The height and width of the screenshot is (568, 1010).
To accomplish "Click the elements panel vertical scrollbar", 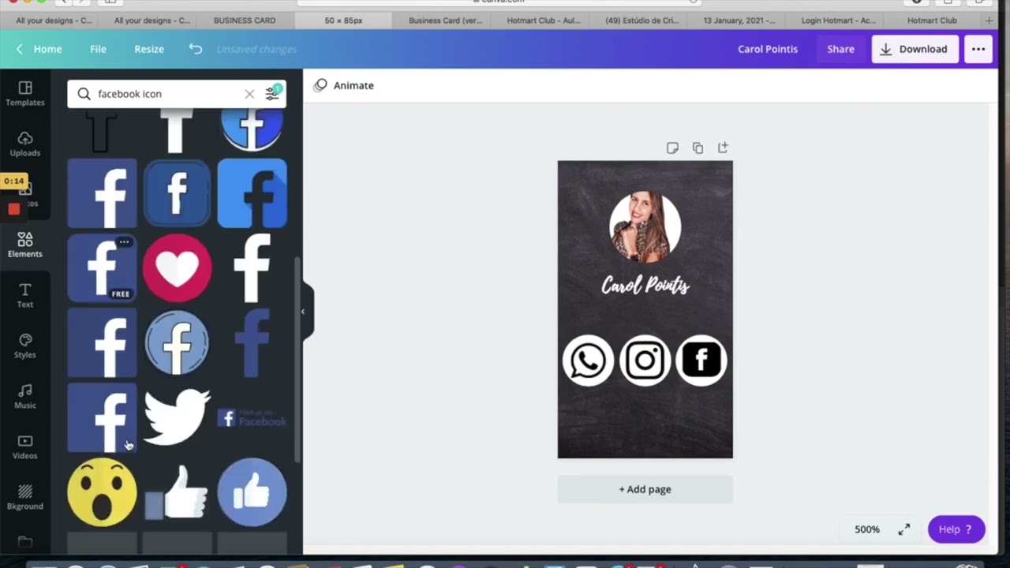I will [297, 359].
